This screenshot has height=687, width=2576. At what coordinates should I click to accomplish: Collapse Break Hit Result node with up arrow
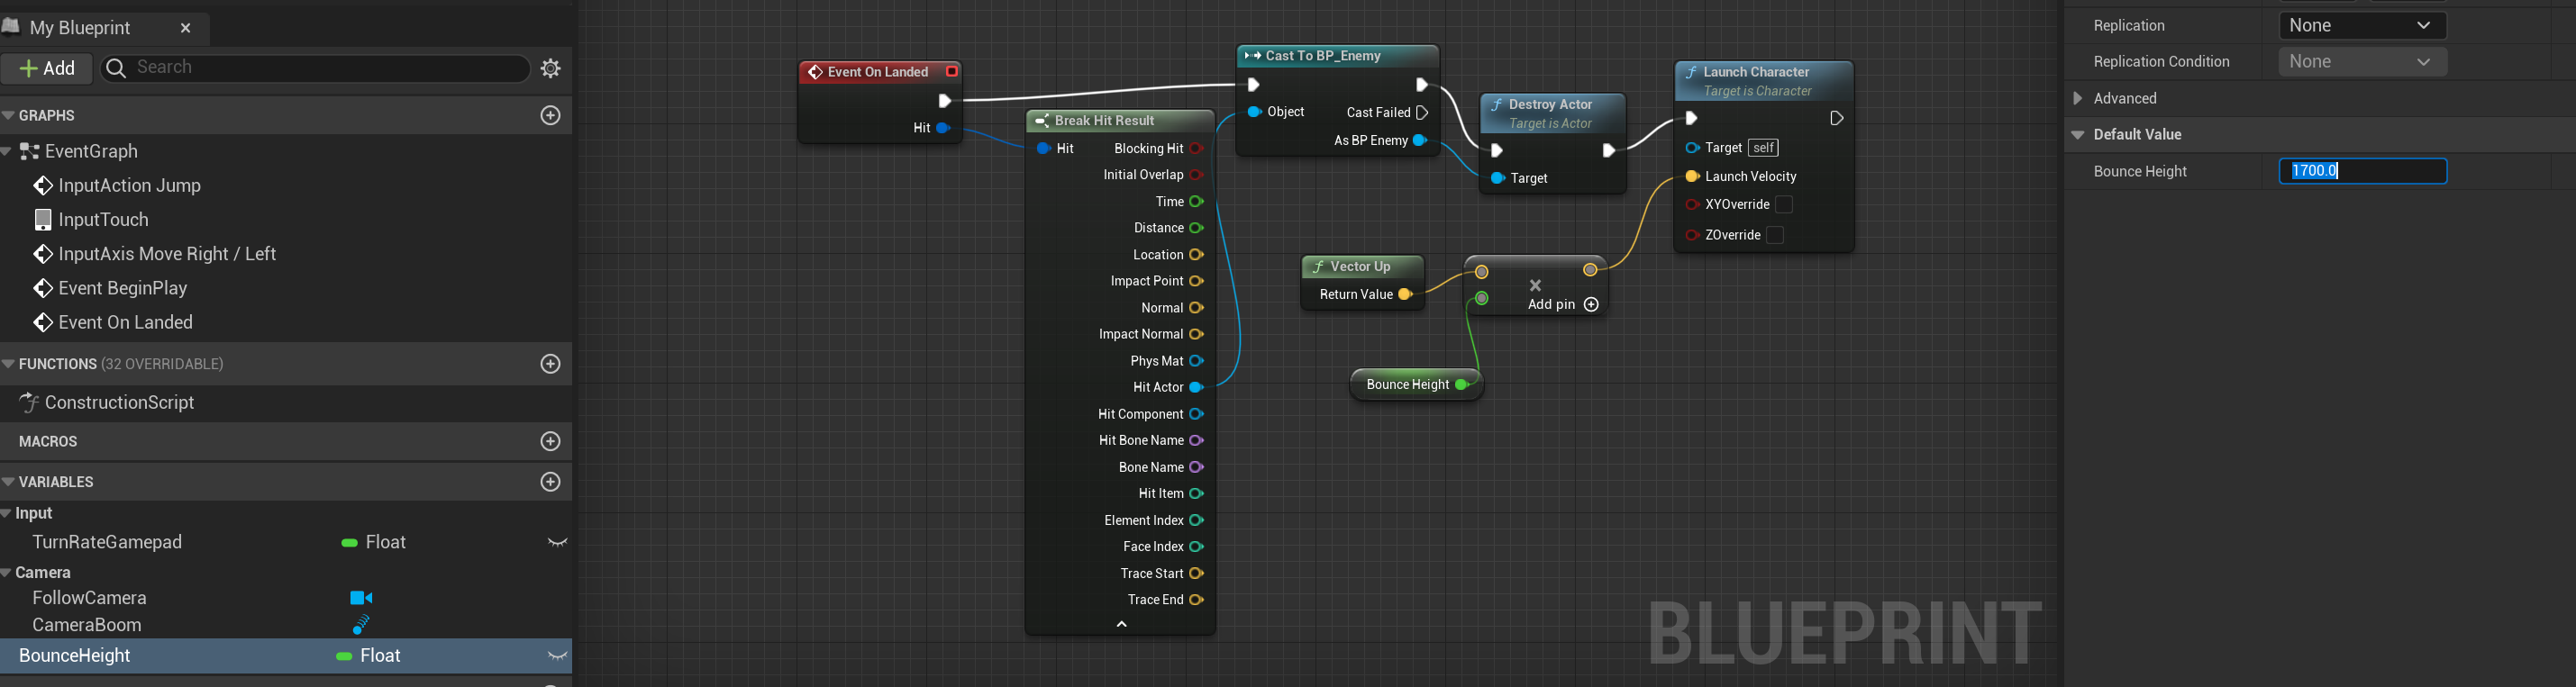point(1121,624)
